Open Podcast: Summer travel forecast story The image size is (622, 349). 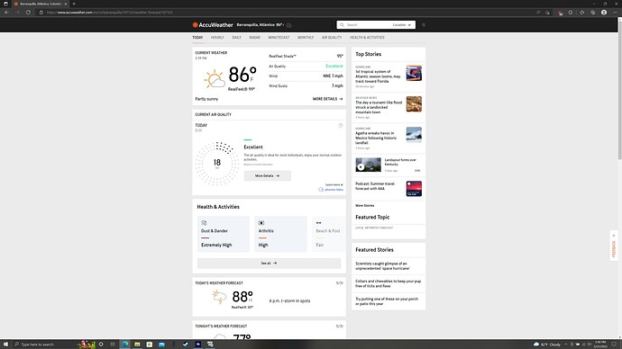point(375,186)
